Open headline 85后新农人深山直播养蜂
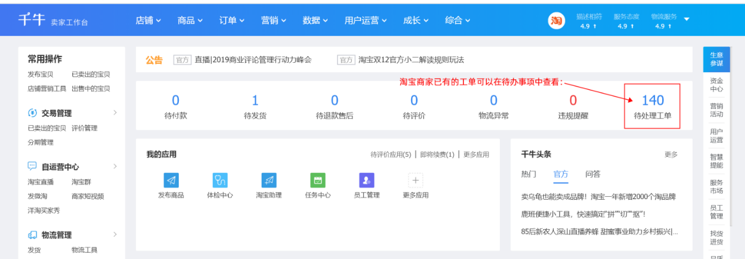This screenshot has width=745, height=259. tap(599, 231)
